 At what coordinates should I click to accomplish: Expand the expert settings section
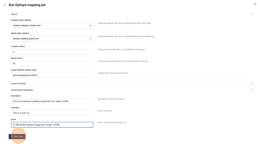coord(252,84)
